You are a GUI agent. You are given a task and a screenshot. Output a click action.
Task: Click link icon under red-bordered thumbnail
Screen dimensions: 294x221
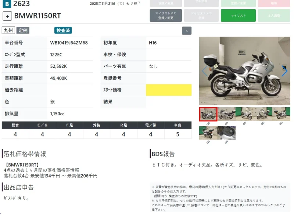(x=208, y=124)
